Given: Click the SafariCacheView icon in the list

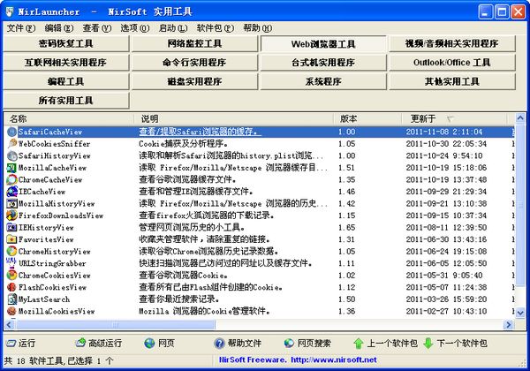Looking at the screenshot, I should [x=11, y=132].
